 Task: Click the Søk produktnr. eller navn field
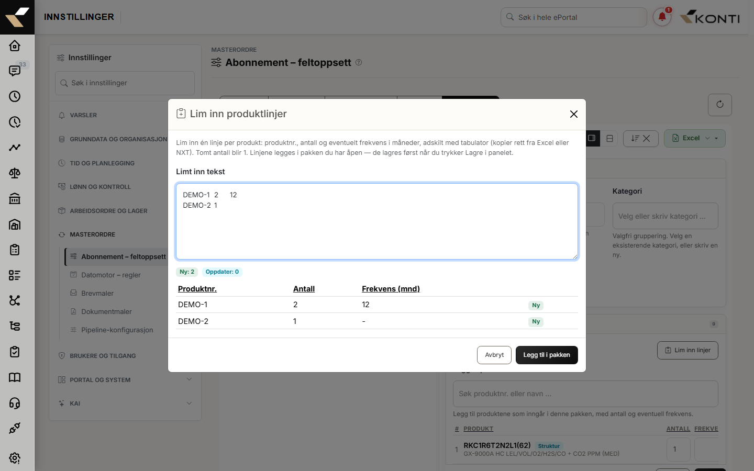[x=585, y=394]
